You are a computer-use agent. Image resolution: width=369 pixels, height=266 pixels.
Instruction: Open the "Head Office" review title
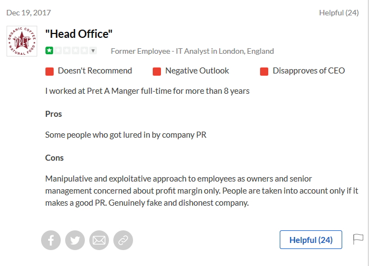[x=79, y=34]
